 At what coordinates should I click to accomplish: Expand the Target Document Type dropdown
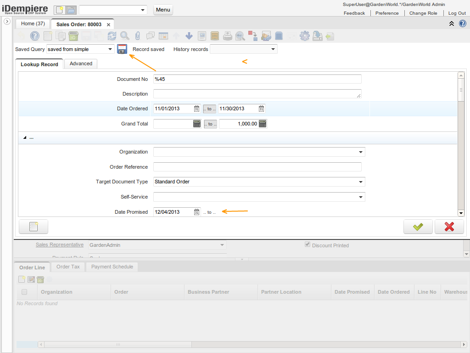pos(361,182)
